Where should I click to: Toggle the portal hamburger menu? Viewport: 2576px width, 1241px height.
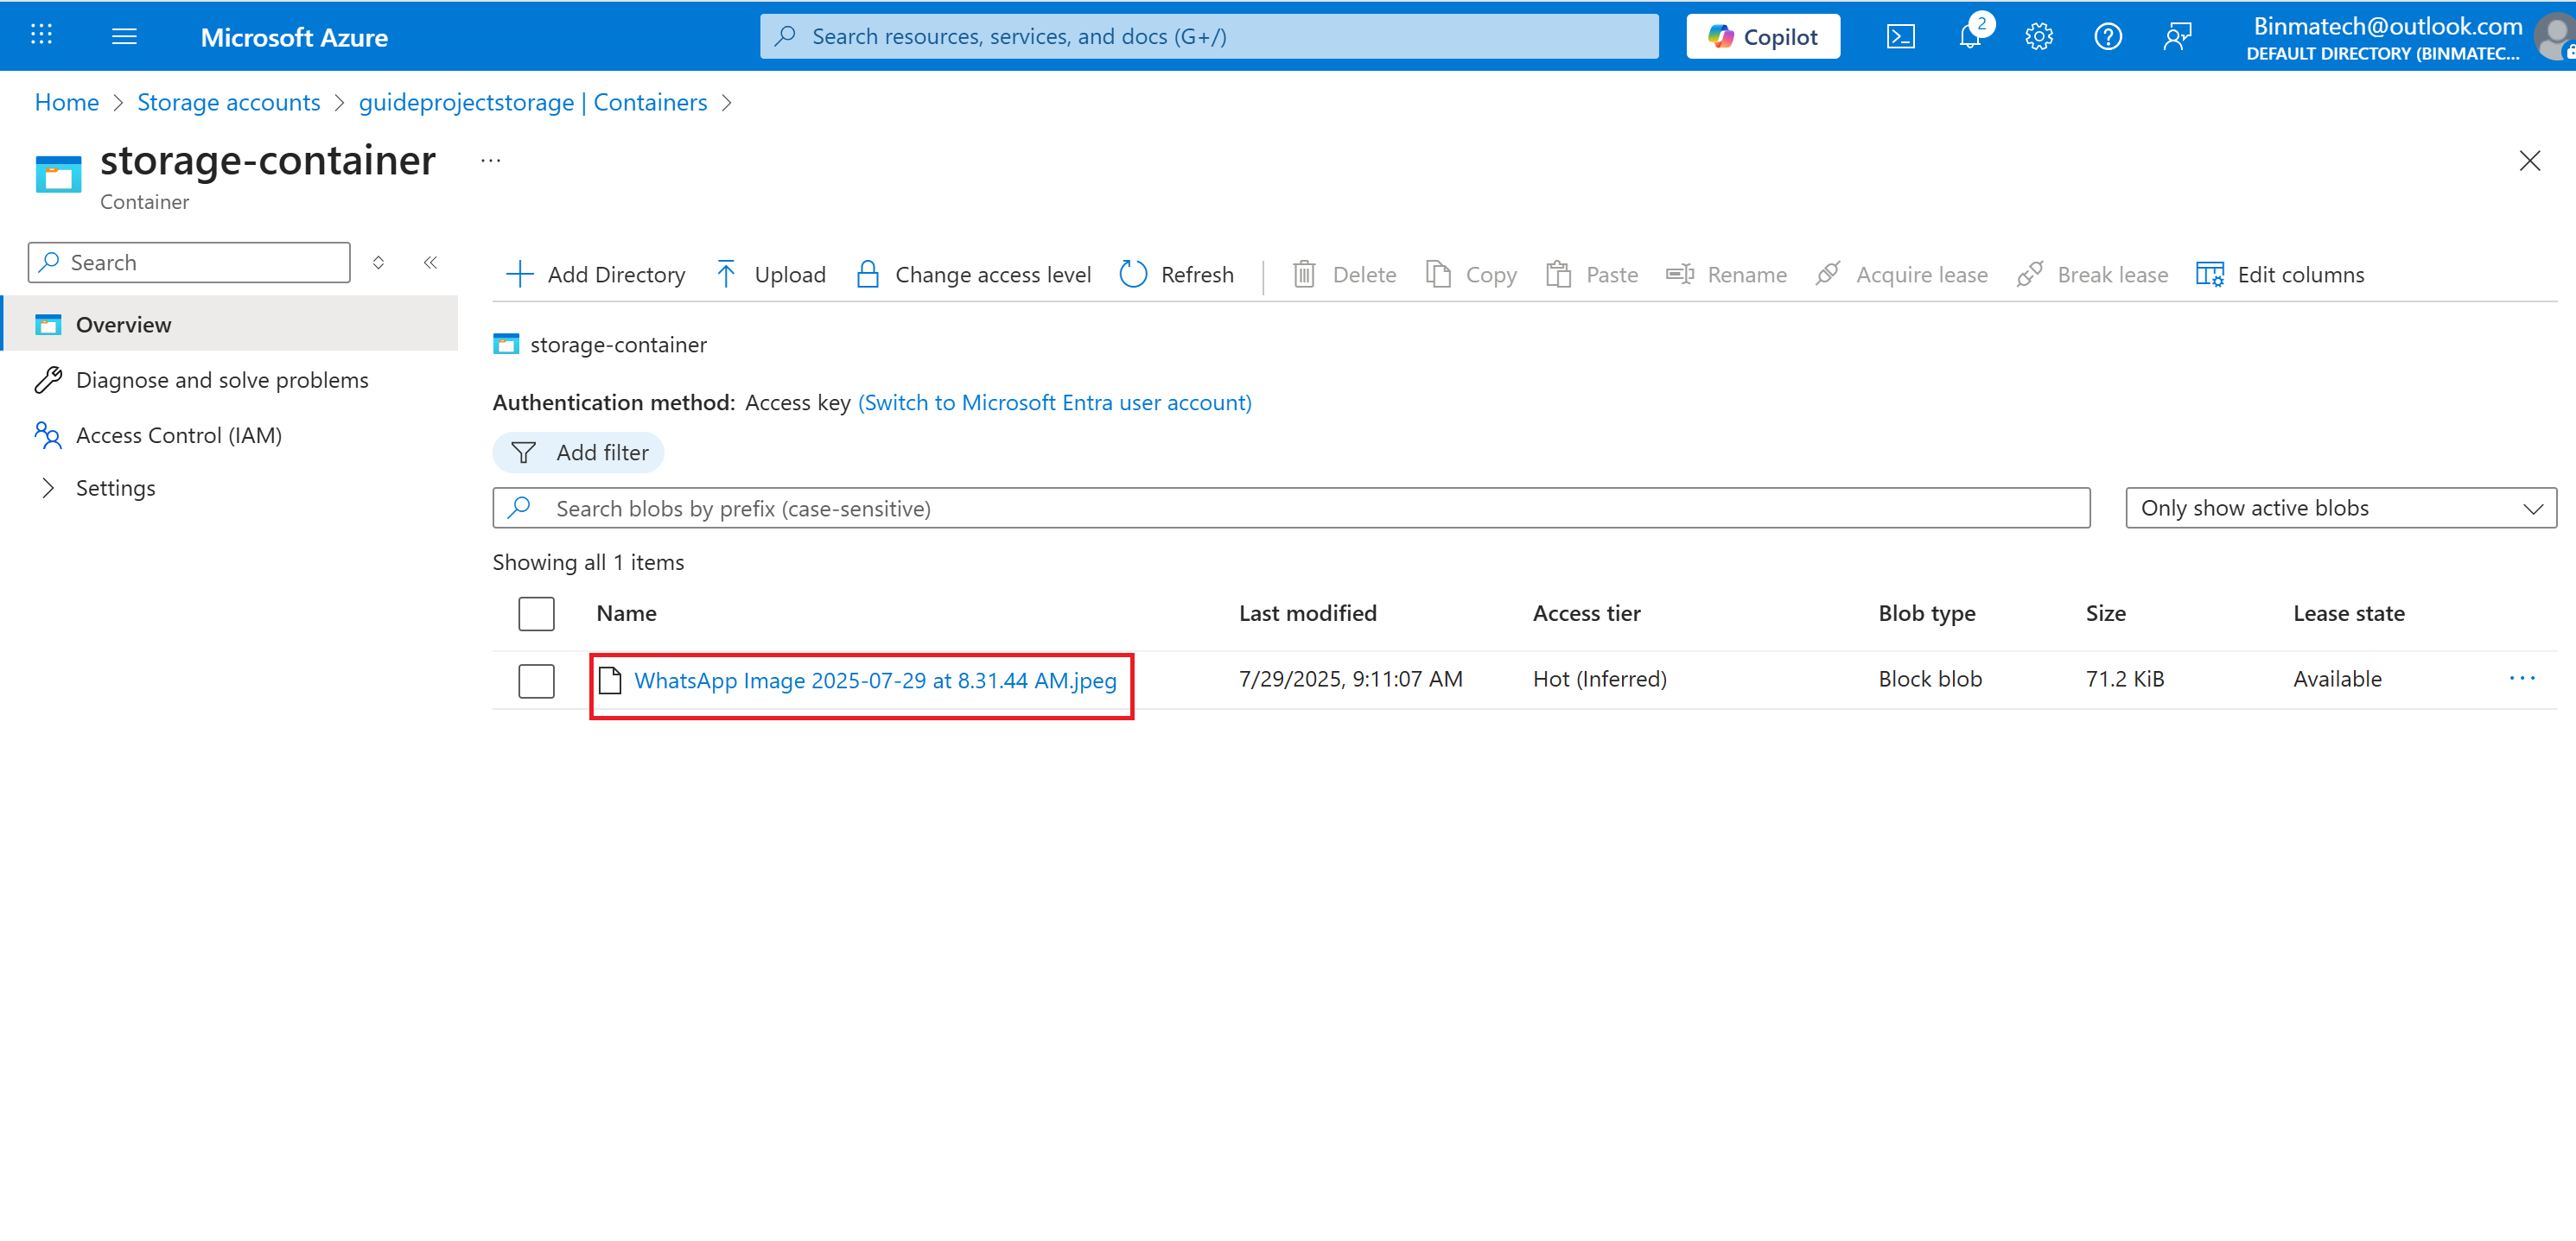pyautogui.click(x=124, y=37)
